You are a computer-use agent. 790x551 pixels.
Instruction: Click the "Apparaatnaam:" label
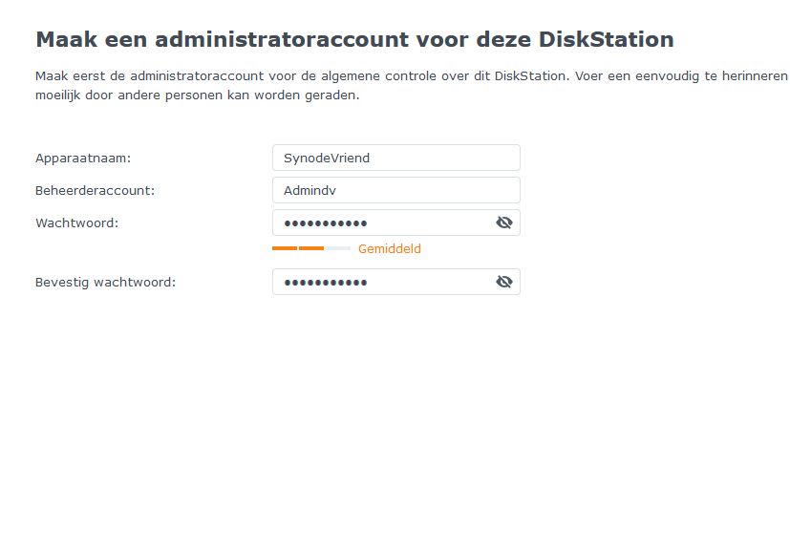coord(83,158)
